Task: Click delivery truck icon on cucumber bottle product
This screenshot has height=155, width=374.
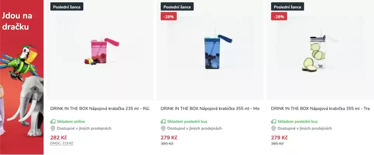Action: click(274, 122)
